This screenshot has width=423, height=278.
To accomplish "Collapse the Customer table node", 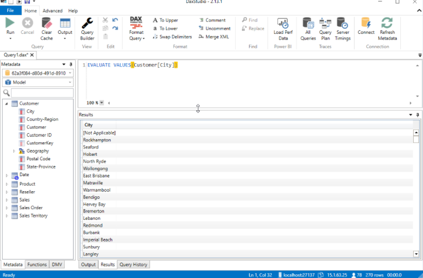I will 7,103.
